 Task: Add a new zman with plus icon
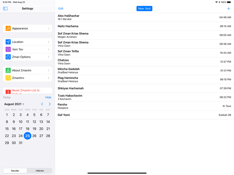click(228, 8)
